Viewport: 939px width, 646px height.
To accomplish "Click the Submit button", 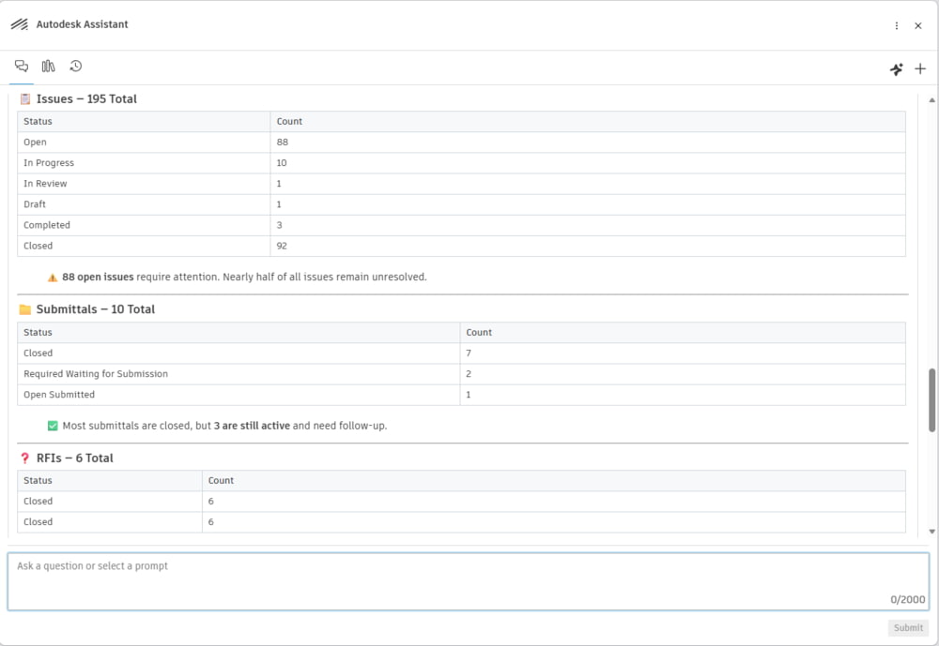I will pyautogui.click(x=908, y=627).
